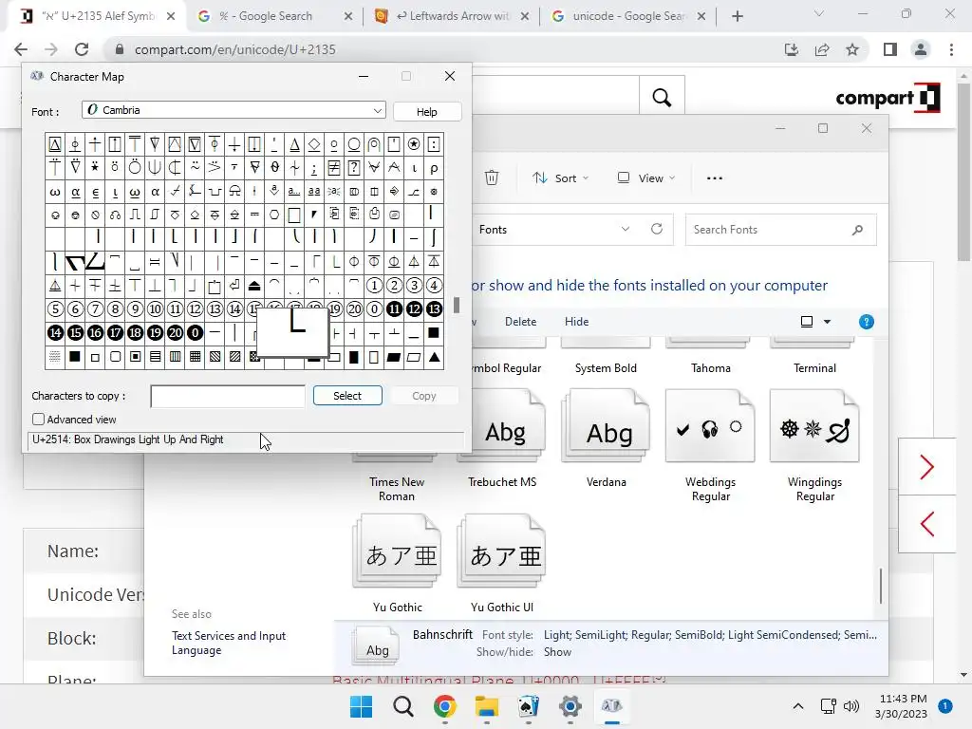The image size is (972, 729).
Task: Toggle the browser side panel icon
Action: (x=890, y=49)
